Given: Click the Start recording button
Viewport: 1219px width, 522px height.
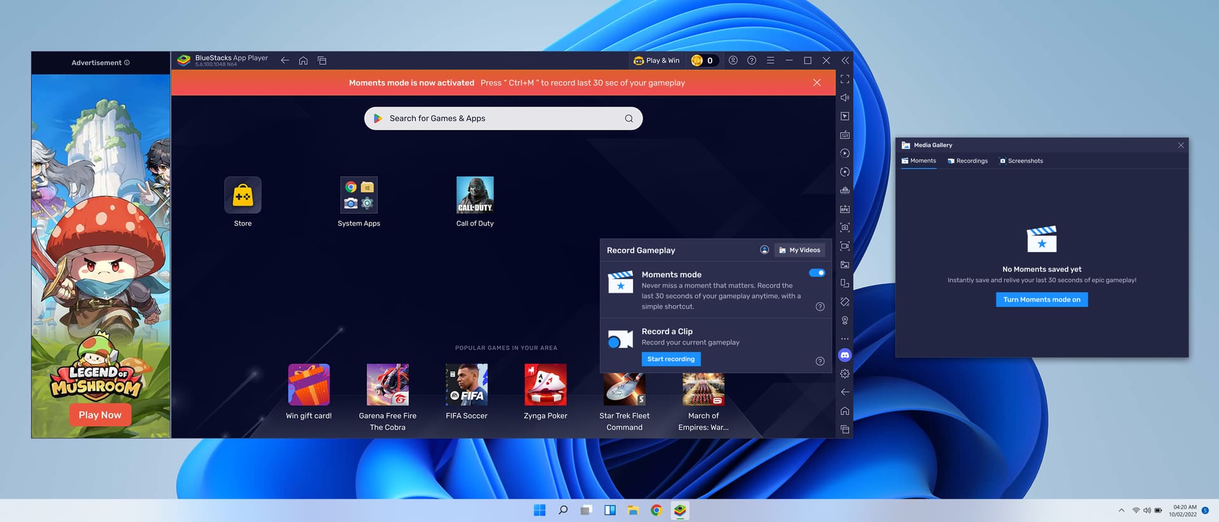Looking at the screenshot, I should pyautogui.click(x=671, y=359).
